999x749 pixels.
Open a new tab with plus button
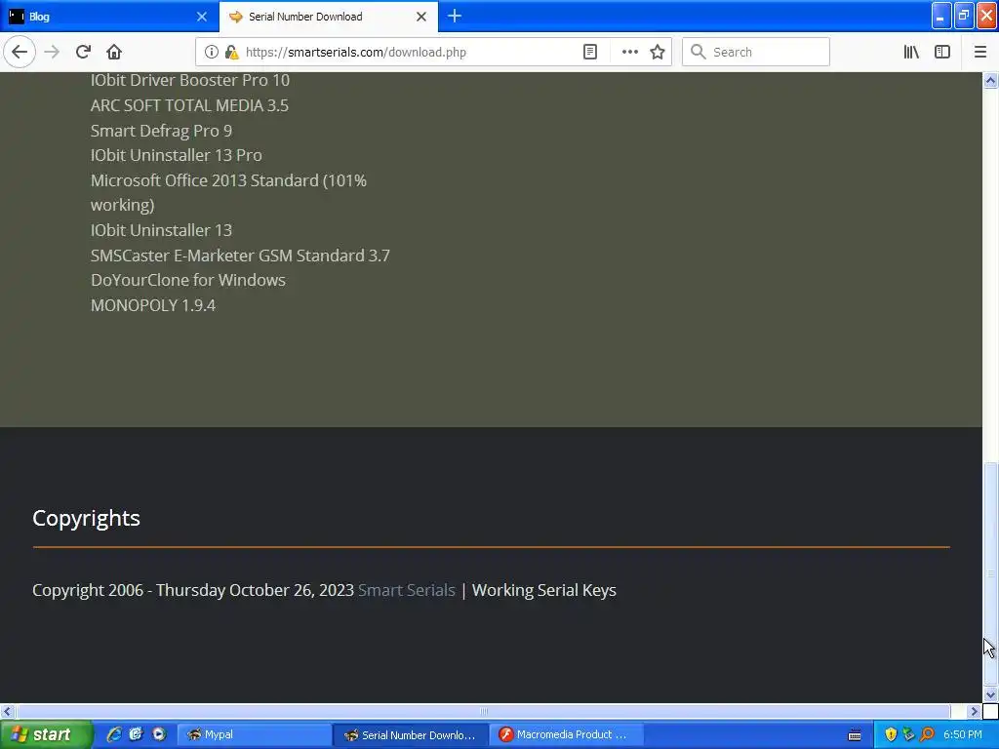(x=455, y=17)
